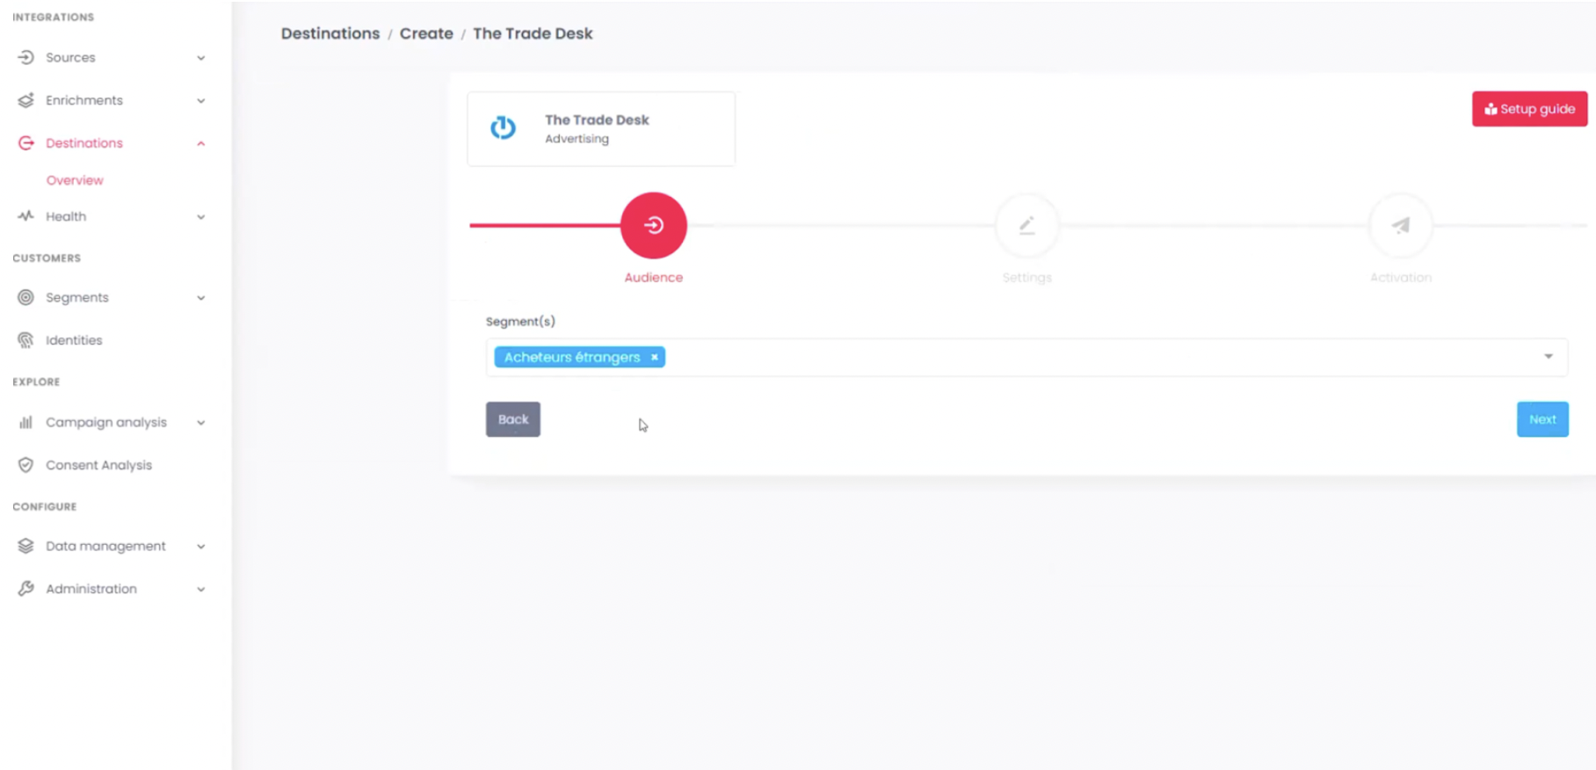Expand the Sources menu chevron
Image resolution: width=1596 pixels, height=770 pixels.
201,58
